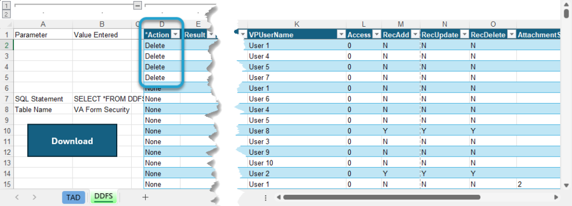Click the horizontal scrollbar thumb
This screenshot has height=206, width=572.
tap(381, 197)
